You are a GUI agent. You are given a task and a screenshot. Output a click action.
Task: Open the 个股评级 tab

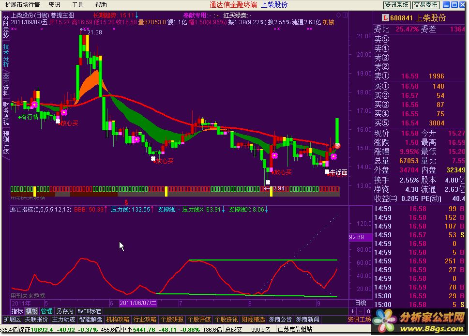click(199, 320)
